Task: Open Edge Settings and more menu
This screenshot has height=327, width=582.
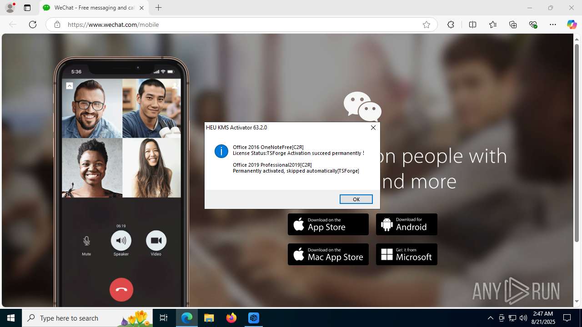Action: point(553,25)
